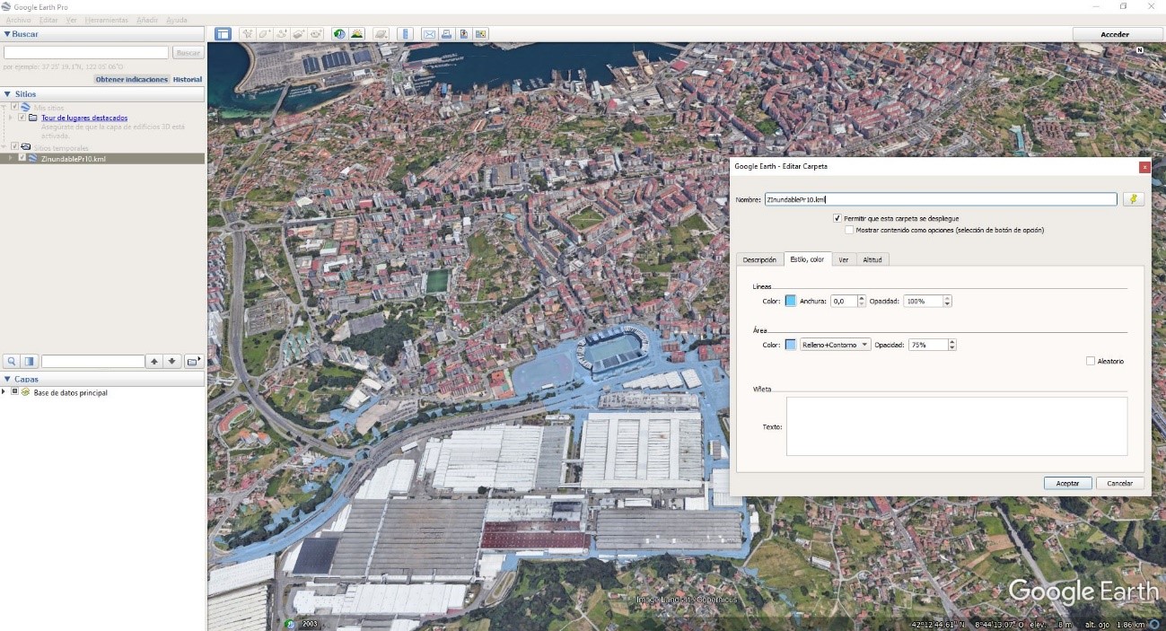Click the filter field below the Sitios list
Image resolution: width=1166 pixels, height=631 pixels.
(x=93, y=361)
